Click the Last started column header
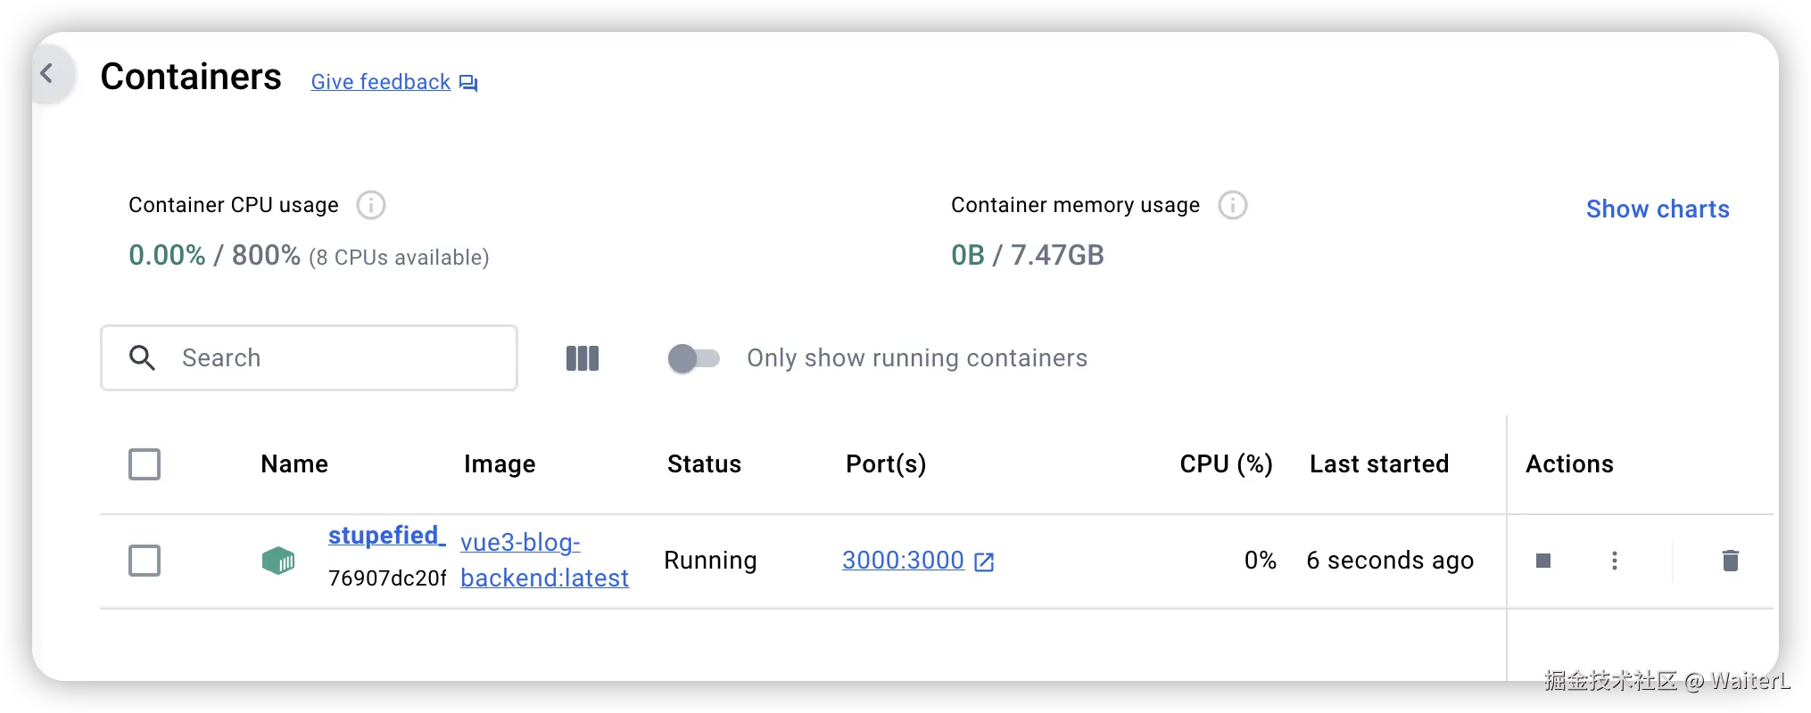The width and height of the screenshot is (1811, 713). [x=1379, y=464]
